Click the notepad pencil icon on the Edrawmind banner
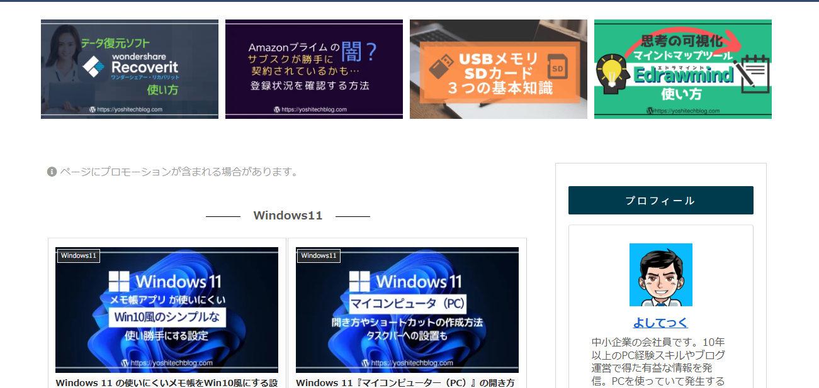819x388 pixels. [x=755, y=74]
